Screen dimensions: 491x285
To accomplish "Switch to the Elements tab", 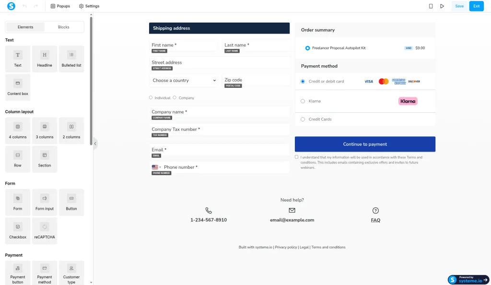I will click(25, 27).
